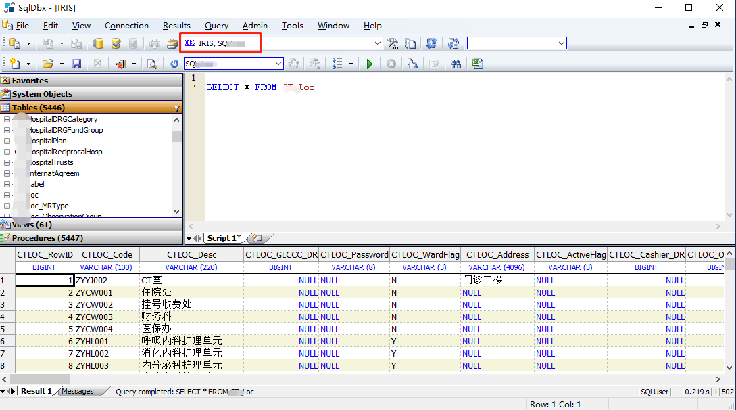Click the export pages arrow icon
Viewport: 736px width, 410px height.
coord(412,64)
